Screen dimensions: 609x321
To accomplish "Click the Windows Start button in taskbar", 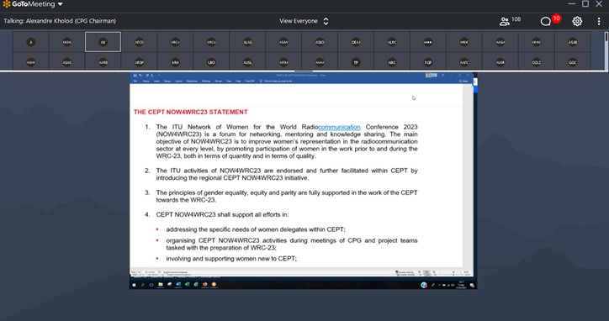I will [134, 285].
